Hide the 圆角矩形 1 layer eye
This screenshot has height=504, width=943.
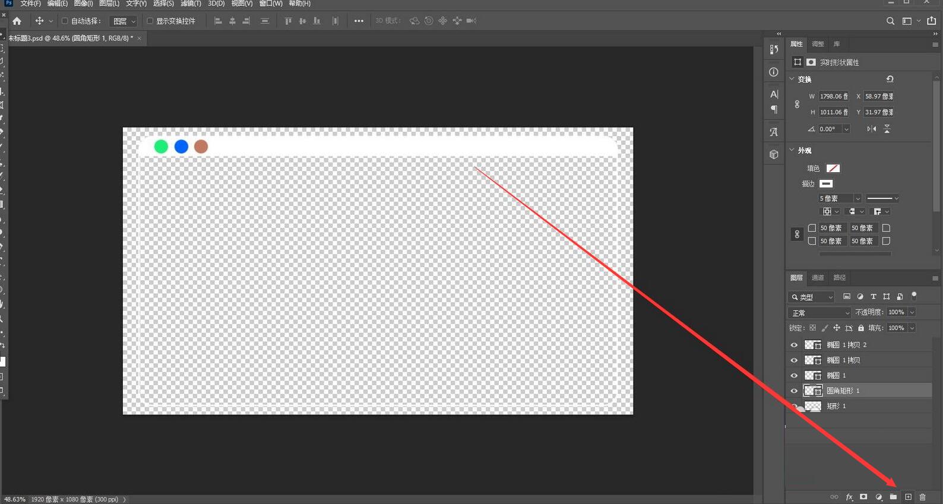click(794, 391)
